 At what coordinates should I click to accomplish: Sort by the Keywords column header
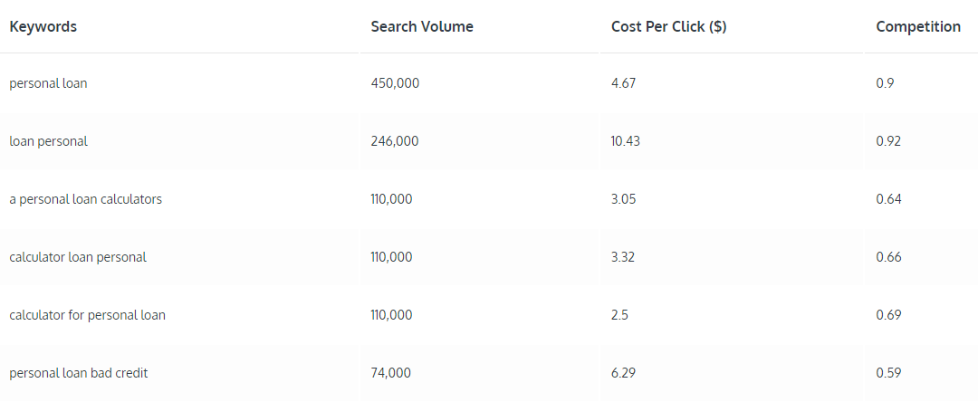pos(43,27)
